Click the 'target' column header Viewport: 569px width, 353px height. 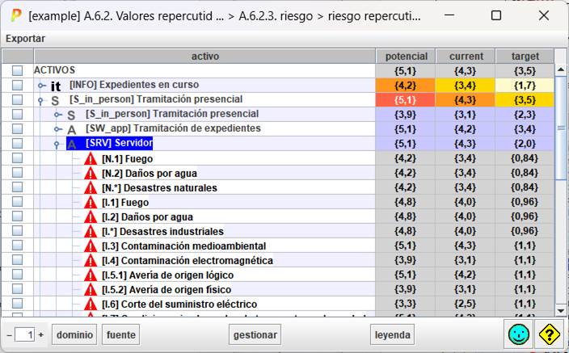coord(525,57)
